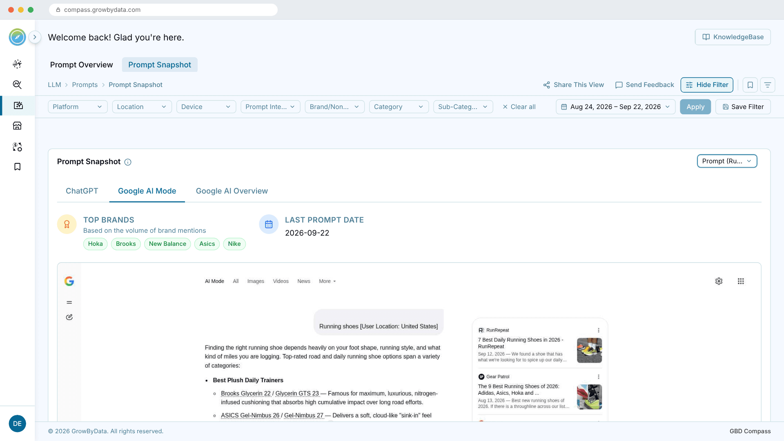Open the KnowledgeBase button

[733, 37]
